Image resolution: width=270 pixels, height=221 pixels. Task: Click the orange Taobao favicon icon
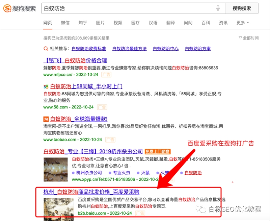46,119
